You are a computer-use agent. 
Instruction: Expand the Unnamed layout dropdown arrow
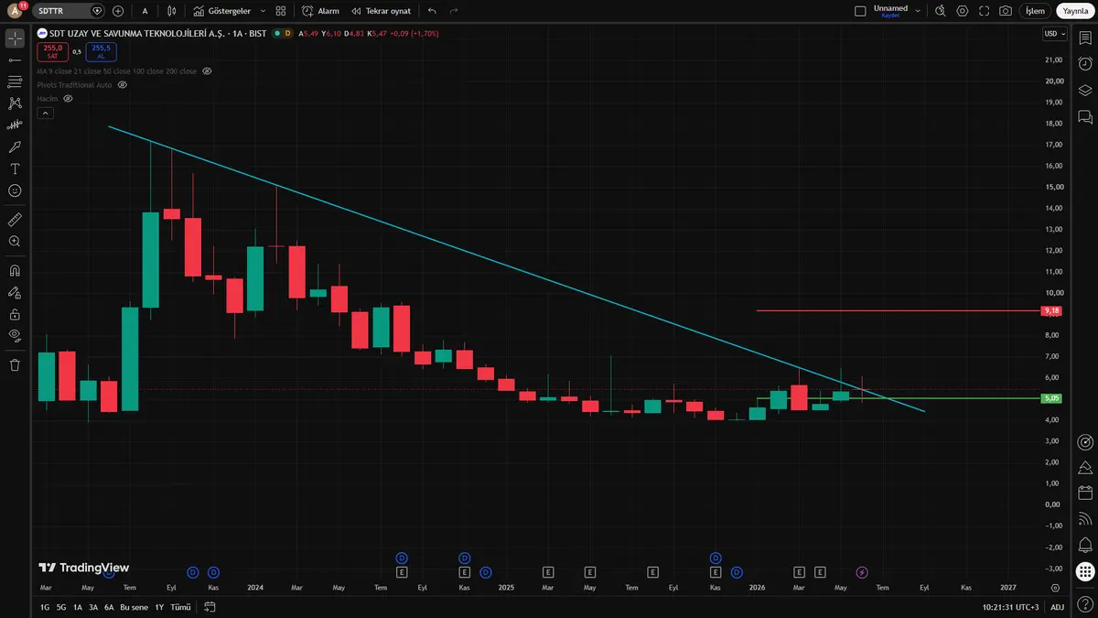tap(920, 11)
